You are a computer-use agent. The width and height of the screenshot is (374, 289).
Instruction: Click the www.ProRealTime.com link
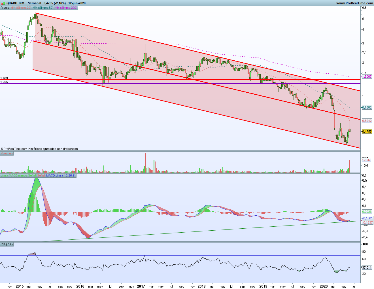point(354,3)
